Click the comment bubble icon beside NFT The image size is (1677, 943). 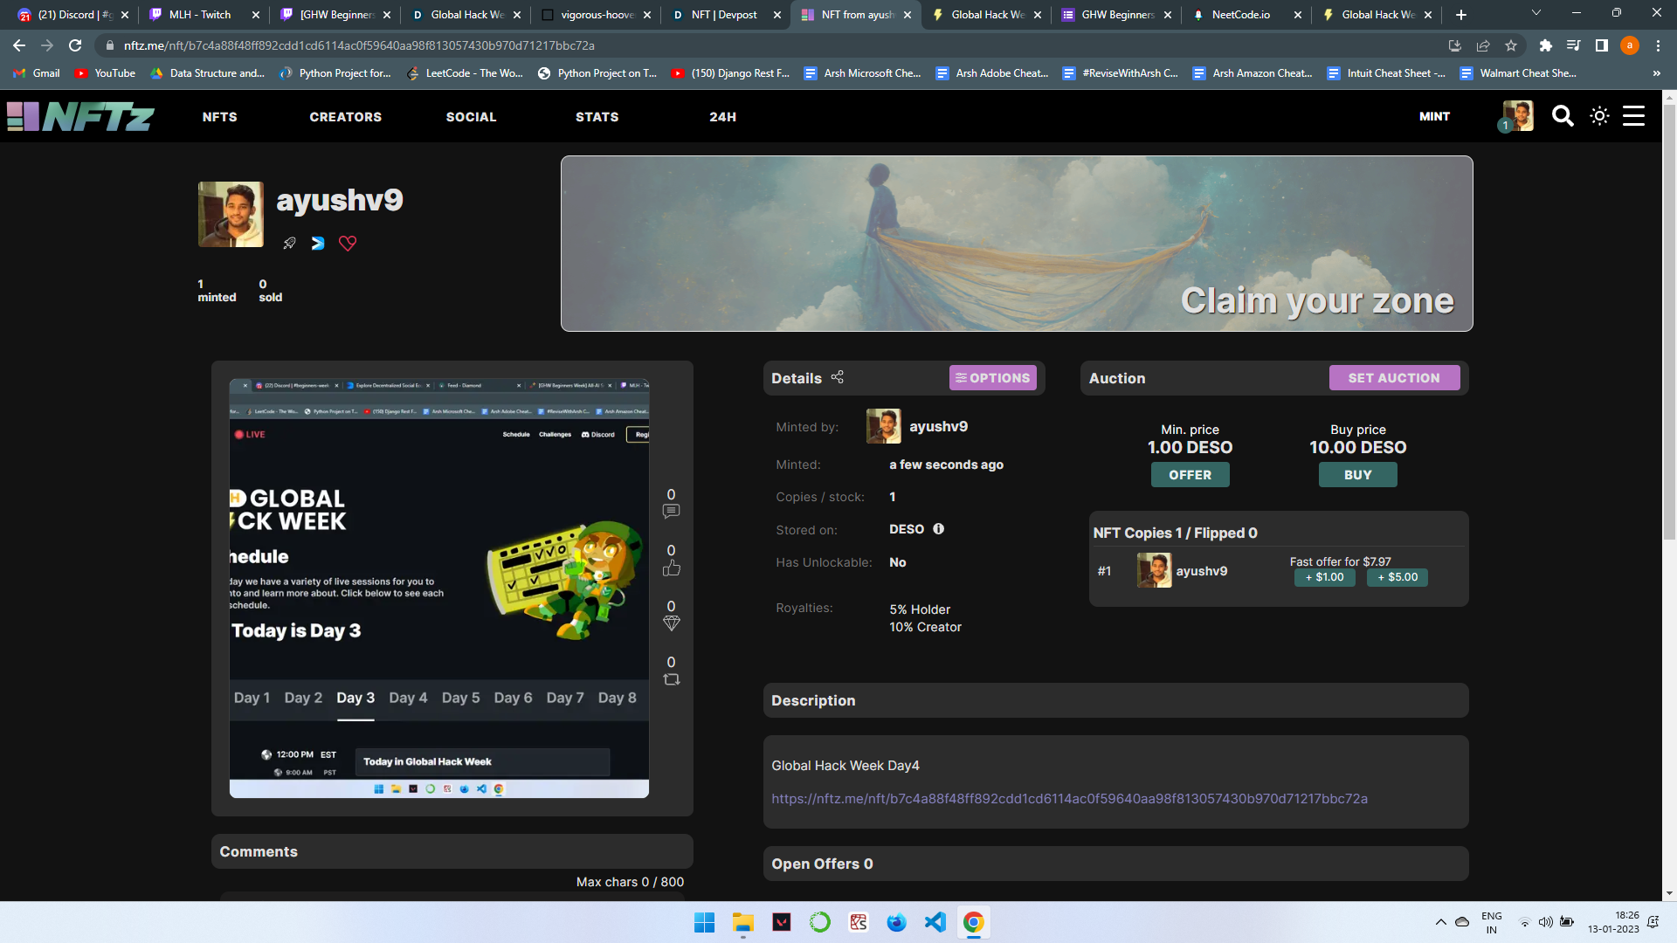click(671, 512)
